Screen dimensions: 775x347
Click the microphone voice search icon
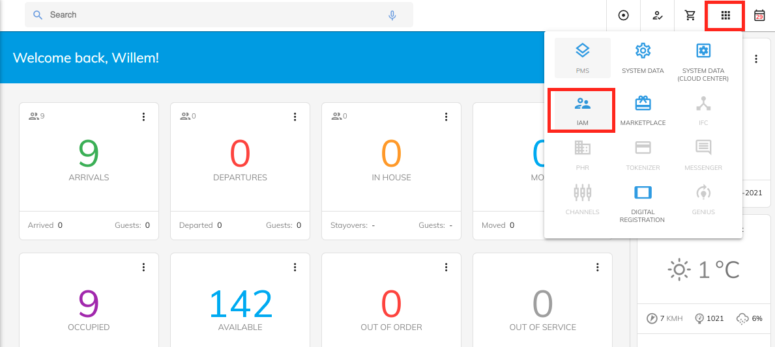pyautogui.click(x=392, y=16)
